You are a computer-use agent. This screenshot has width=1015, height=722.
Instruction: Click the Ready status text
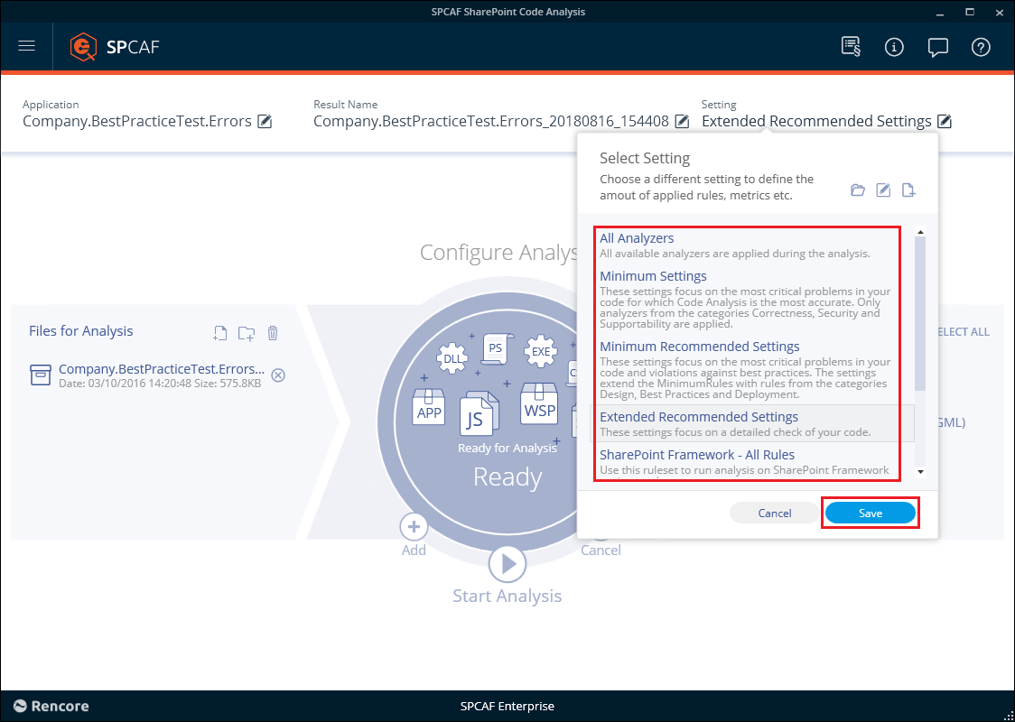(x=507, y=477)
